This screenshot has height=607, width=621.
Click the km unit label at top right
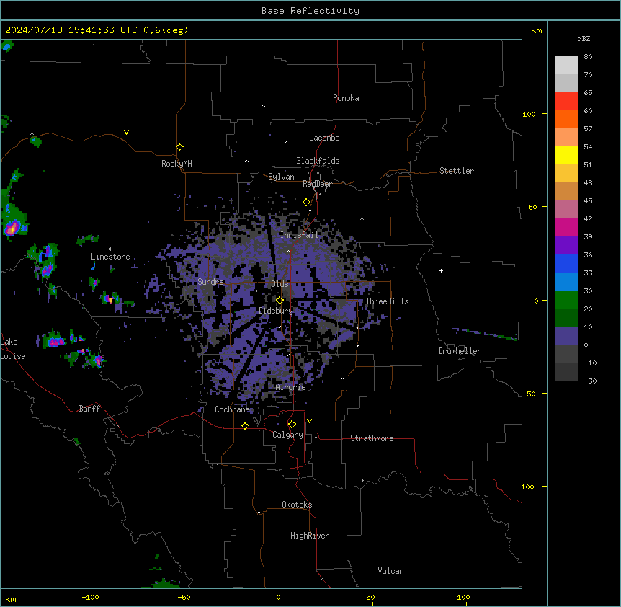point(536,30)
